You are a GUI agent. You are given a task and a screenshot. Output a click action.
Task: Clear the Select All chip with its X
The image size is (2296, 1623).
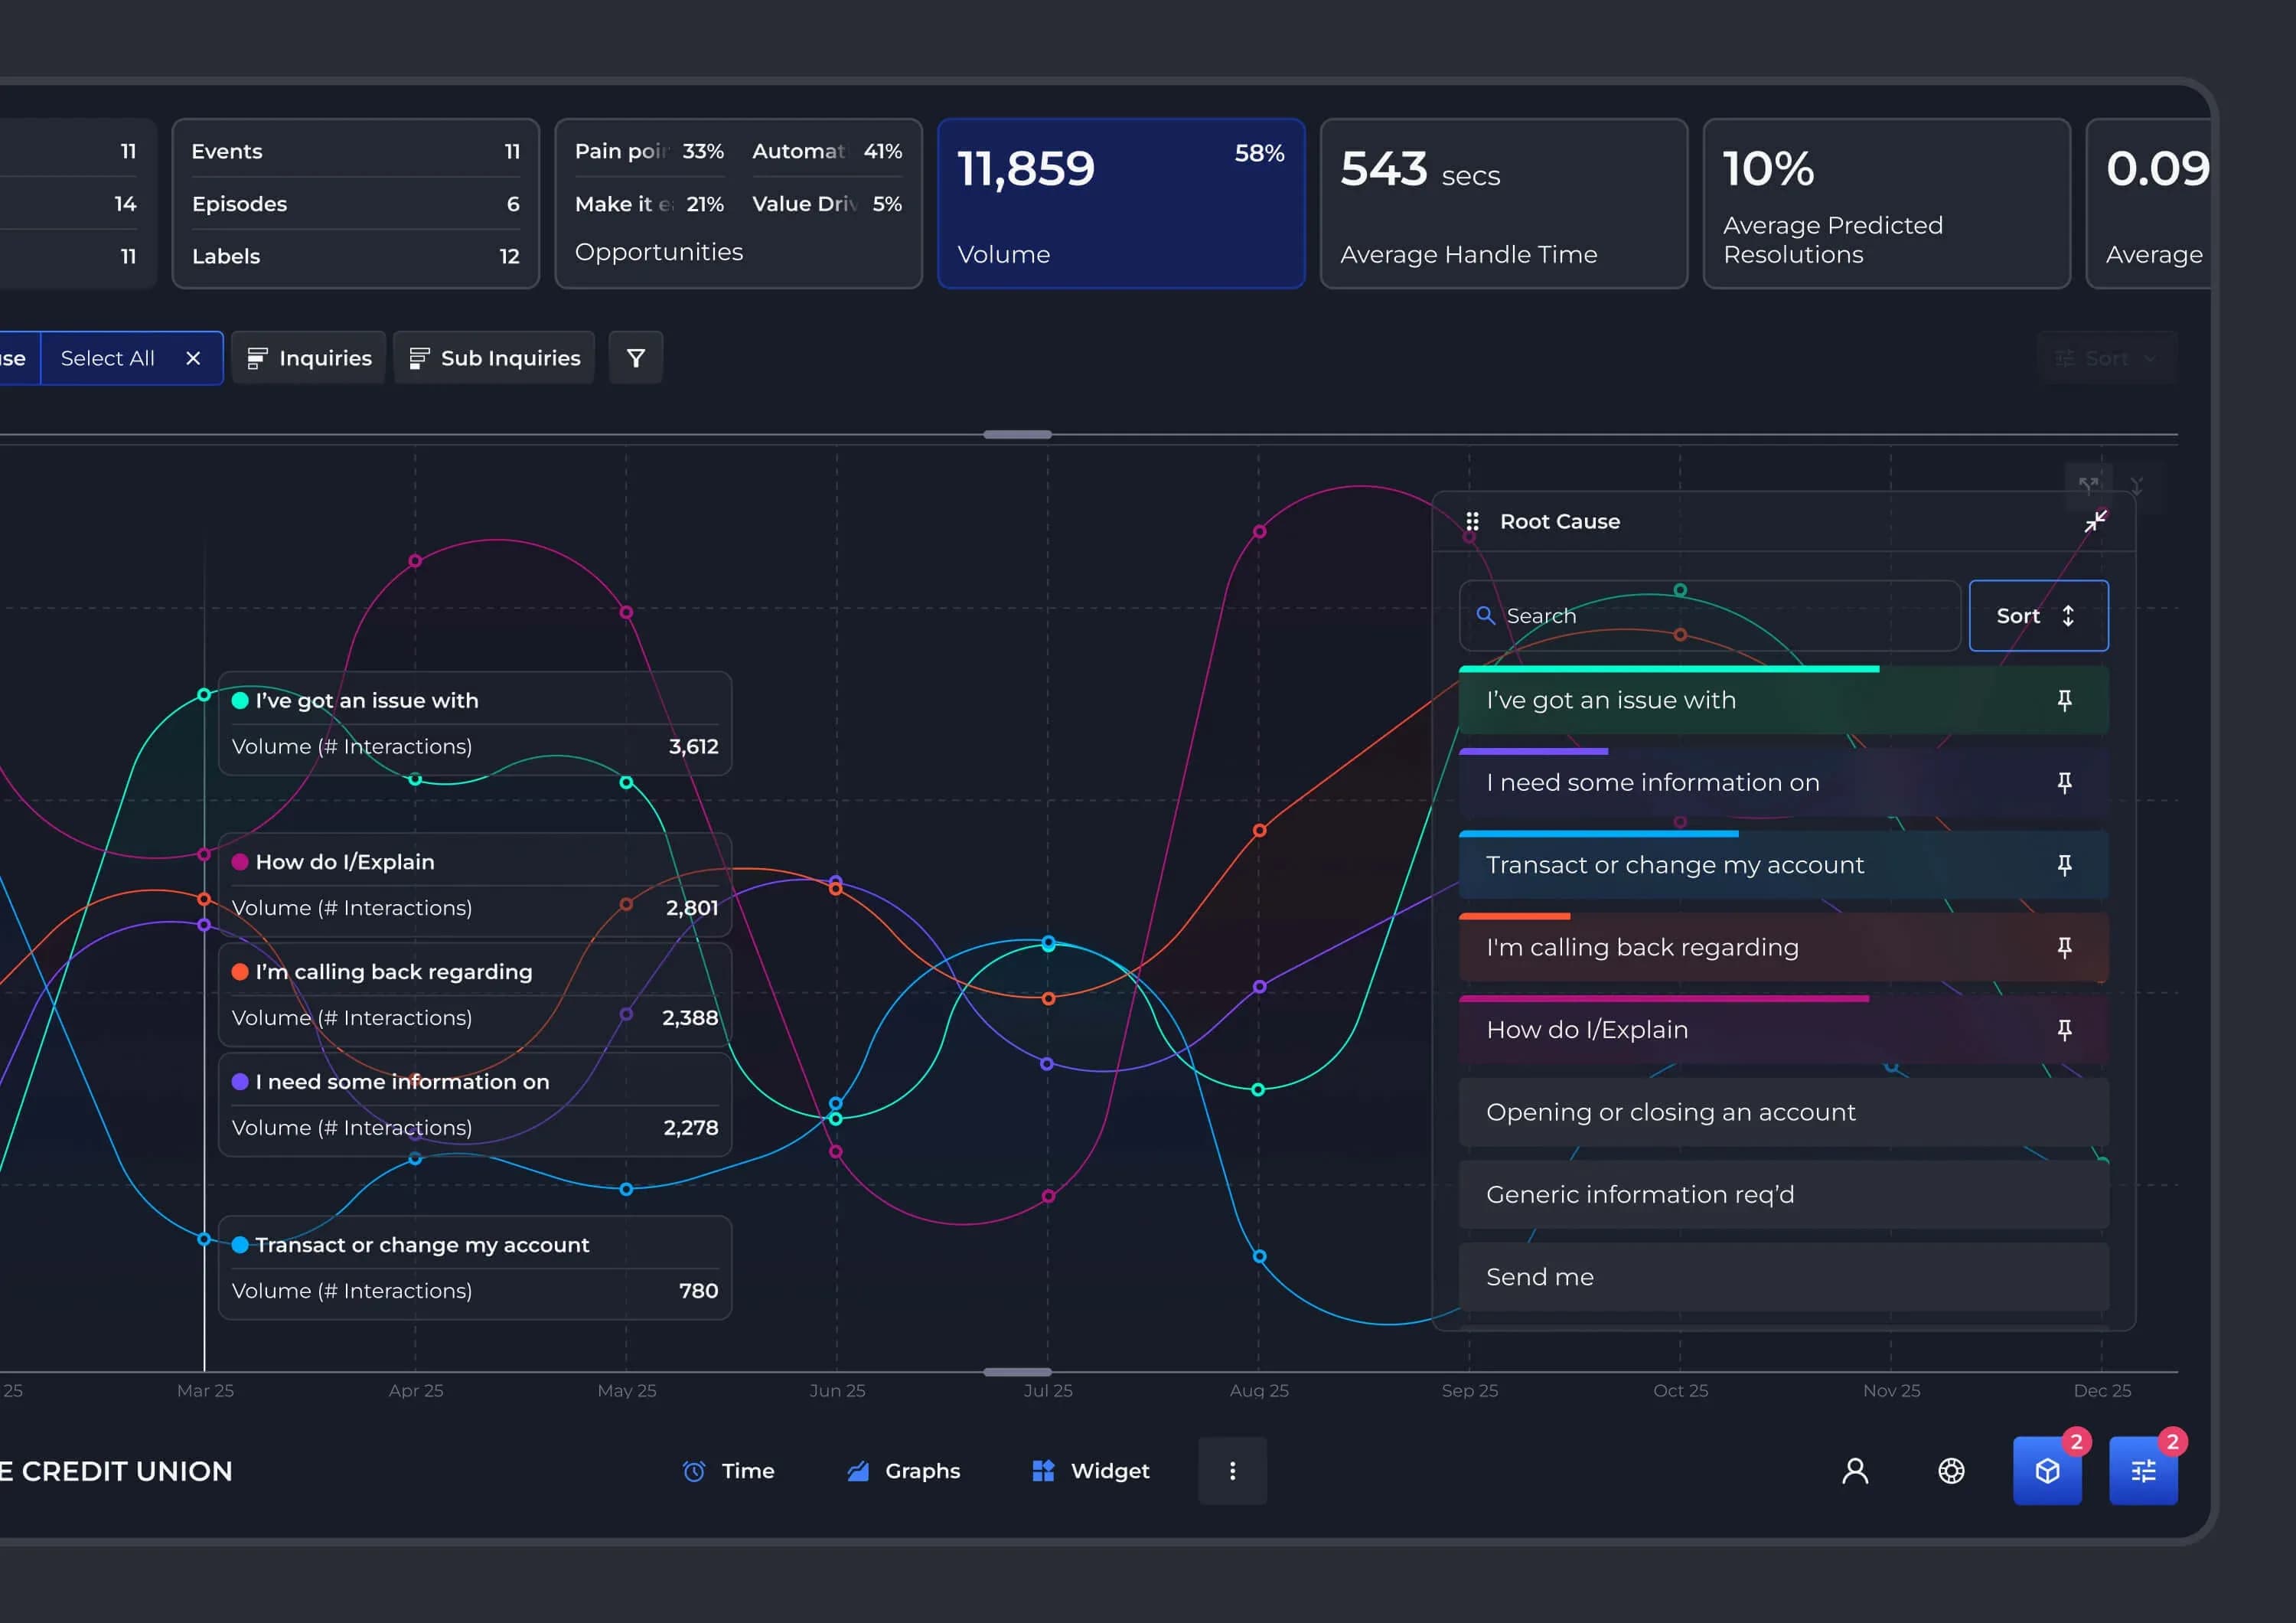point(193,358)
